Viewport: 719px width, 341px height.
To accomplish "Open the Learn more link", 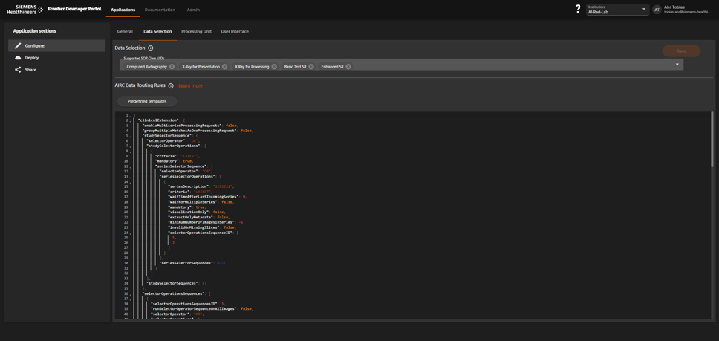I will coord(190,86).
